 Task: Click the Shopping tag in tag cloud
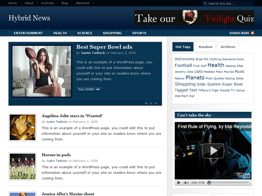(185, 84)
